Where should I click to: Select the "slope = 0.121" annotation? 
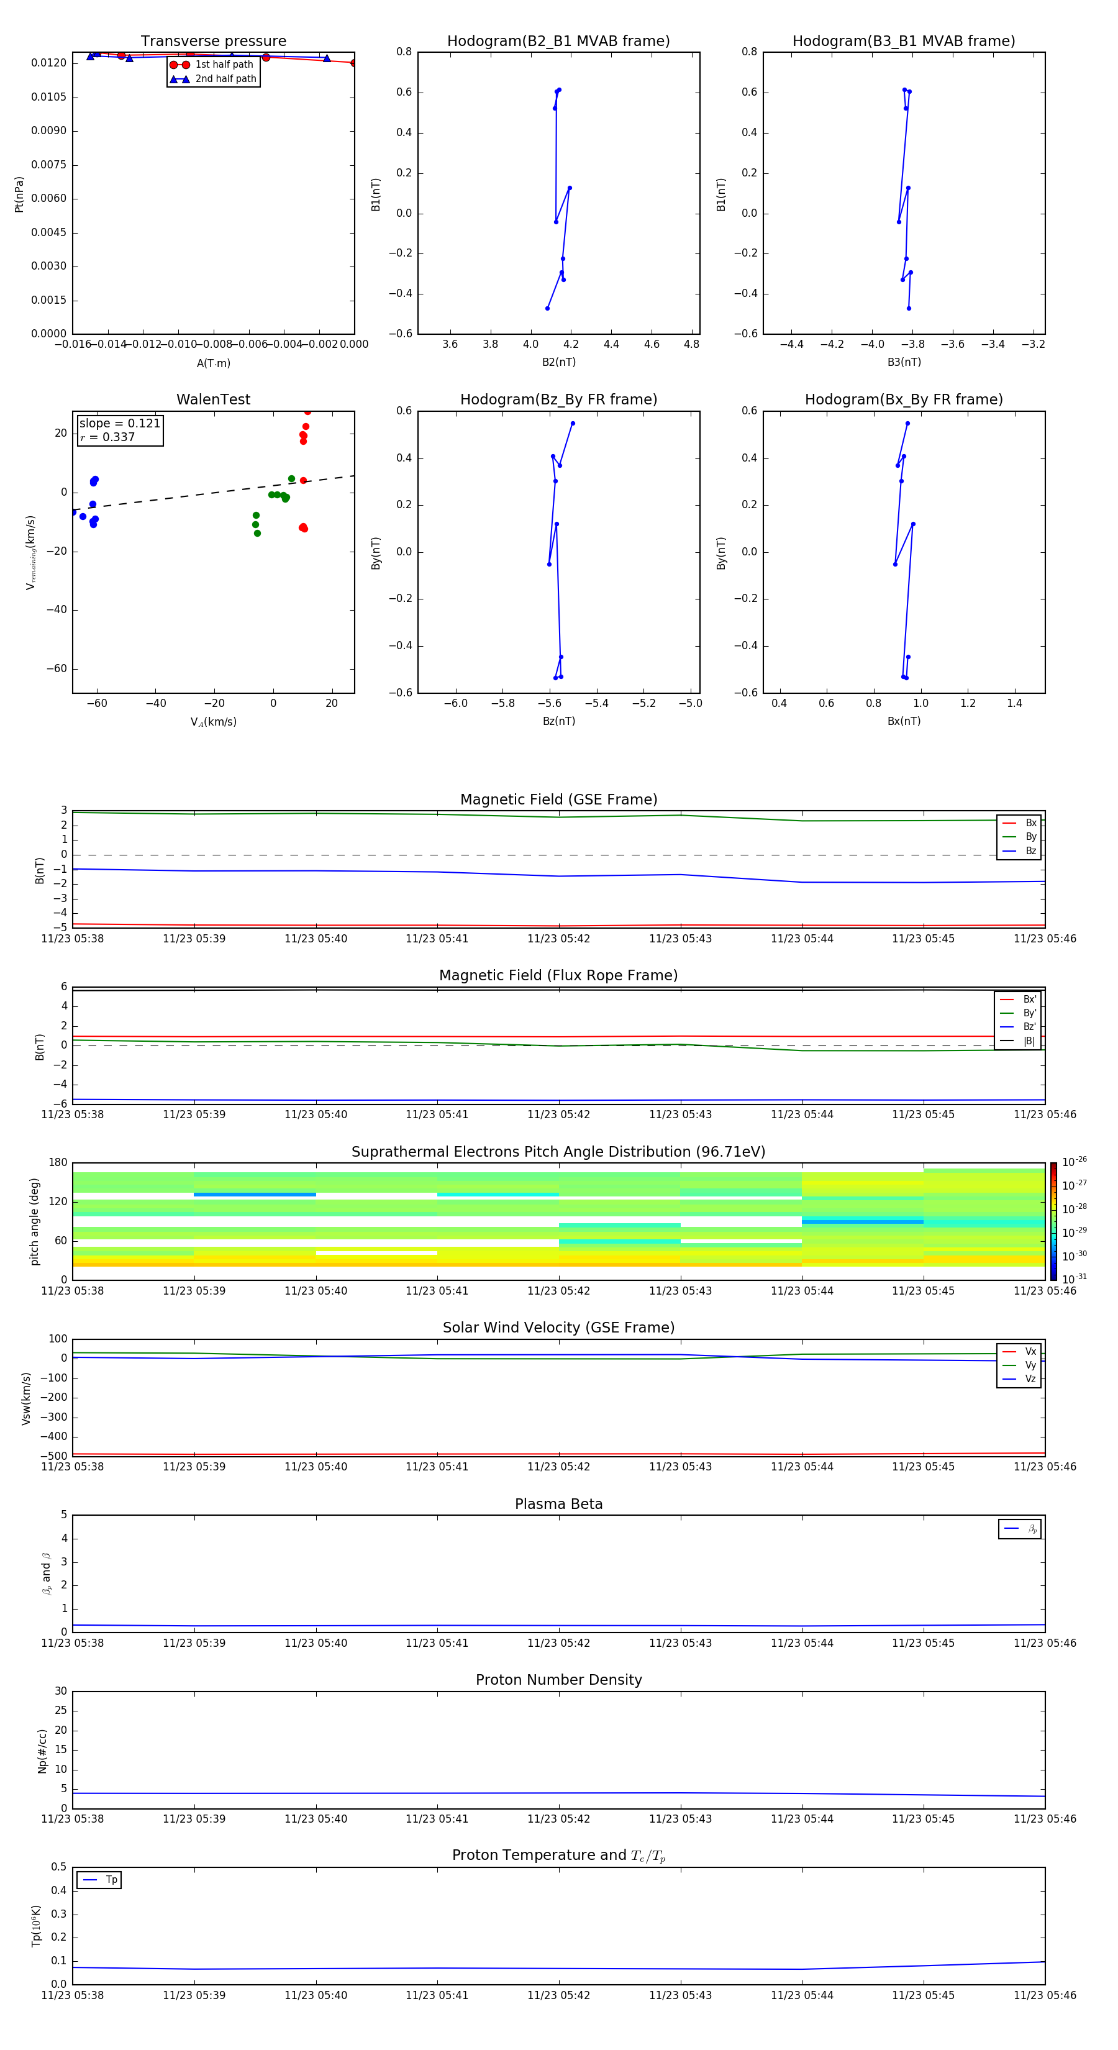(119, 424)
